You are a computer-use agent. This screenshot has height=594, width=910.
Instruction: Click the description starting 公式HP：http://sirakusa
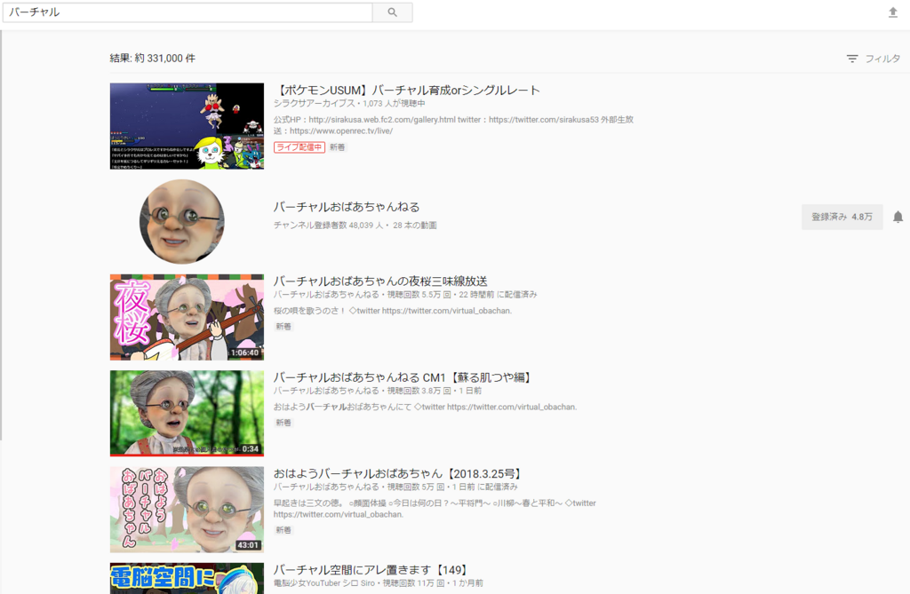pyautogui.click(x=453, y=125)
